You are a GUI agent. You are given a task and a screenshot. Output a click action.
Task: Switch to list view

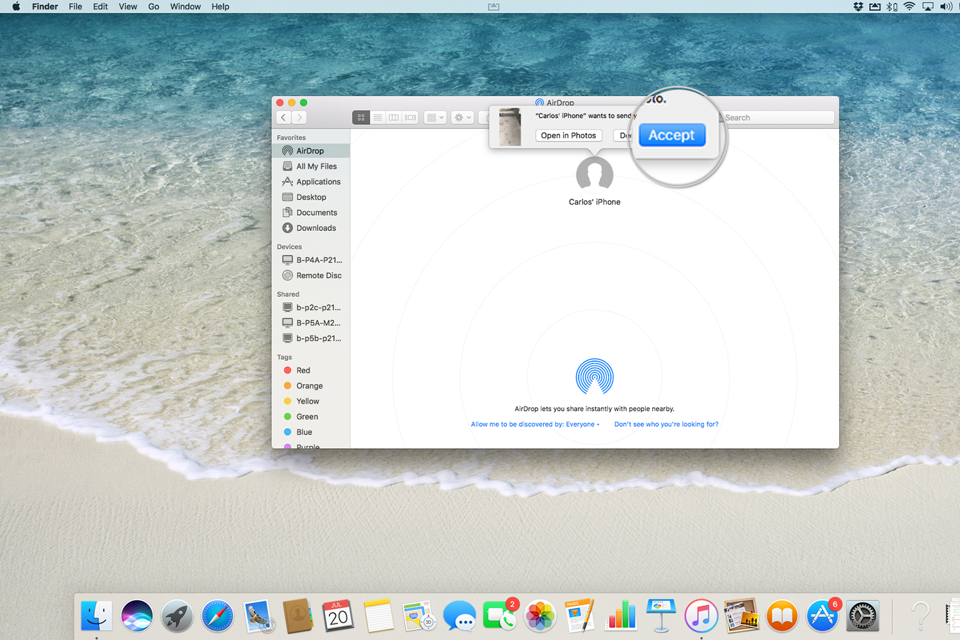click(378, 118)
